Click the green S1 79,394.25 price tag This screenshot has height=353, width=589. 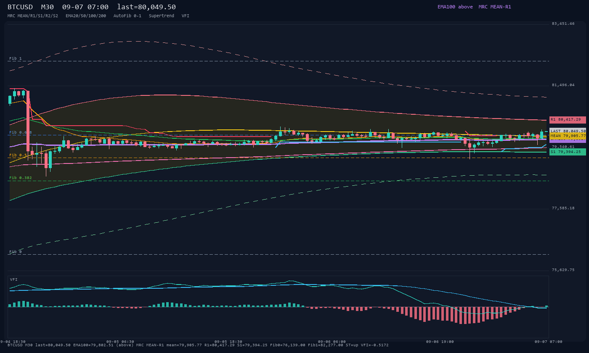(x=568, y=152)
